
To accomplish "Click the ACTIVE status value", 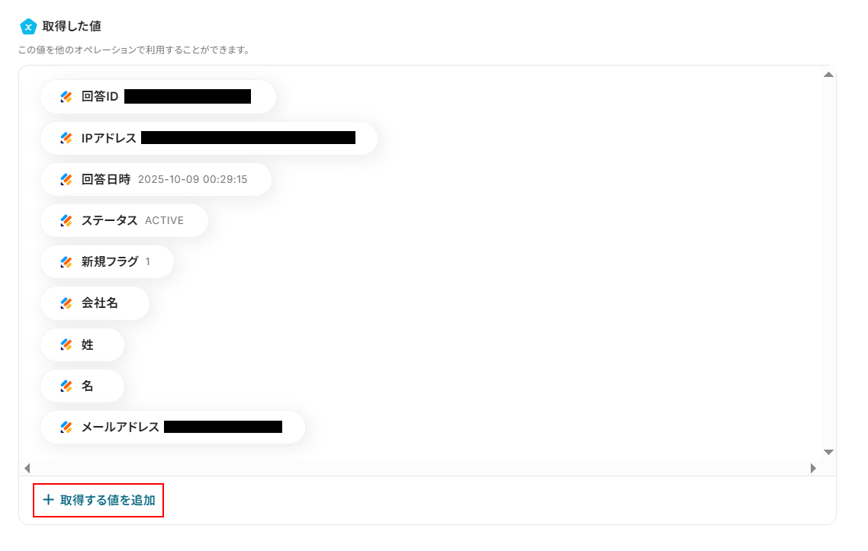I will tap(165, 221).
